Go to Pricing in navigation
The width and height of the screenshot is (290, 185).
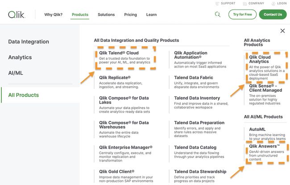click(x=130, y=15)
